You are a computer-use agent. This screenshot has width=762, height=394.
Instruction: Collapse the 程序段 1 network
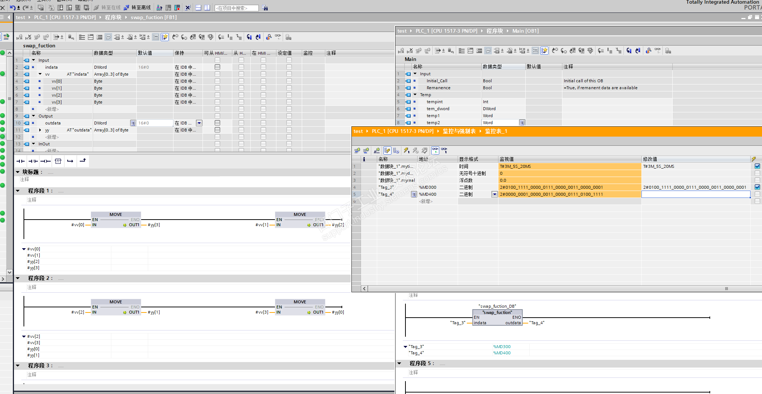[x=18, y=191]
